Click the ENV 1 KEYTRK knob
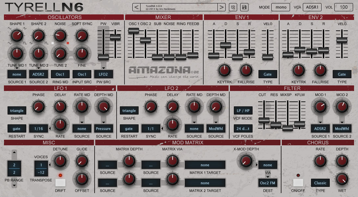This screenshot has width=358, height=197. tap(224, 70)
